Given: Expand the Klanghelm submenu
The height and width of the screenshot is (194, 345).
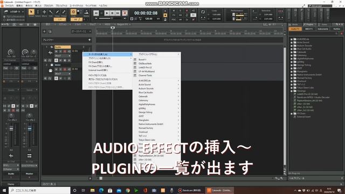Looking at the screenshot, I should (x=156, y=120).
